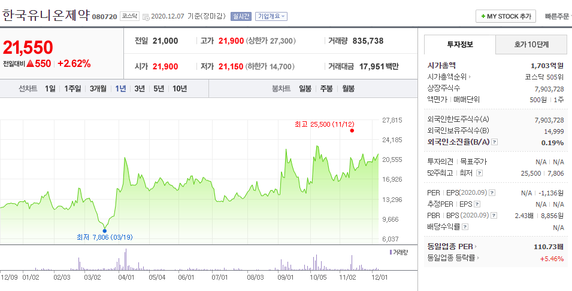
Task: Click the 액면가 label
Action: [437, 99]
